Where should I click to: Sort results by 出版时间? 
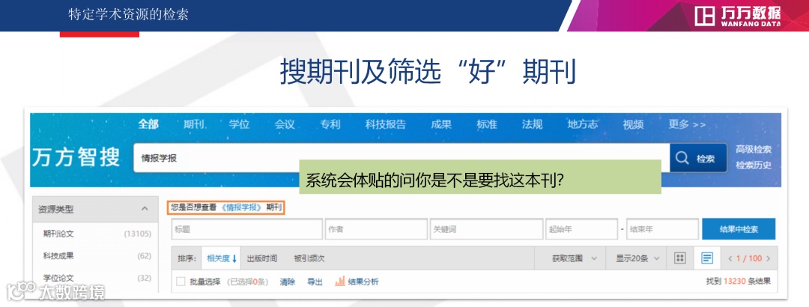click(x=261, y=258)
